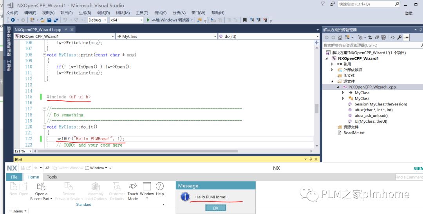
Task: Click the navigate backward arrow icon
Action: [13, 20]
